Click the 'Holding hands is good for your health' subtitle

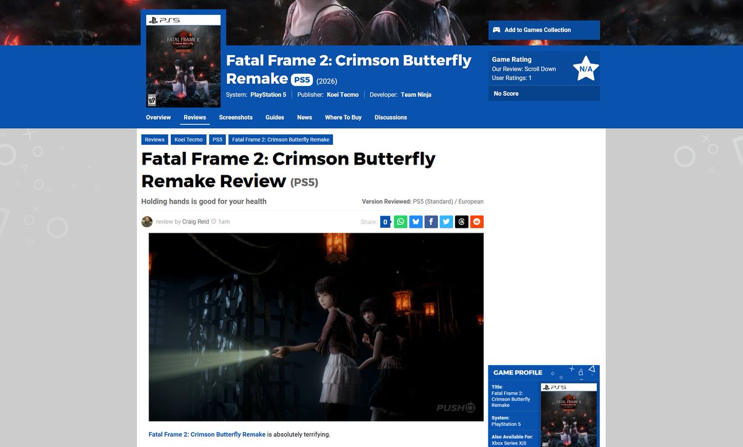pyautogui.click(x=204, y=201)
